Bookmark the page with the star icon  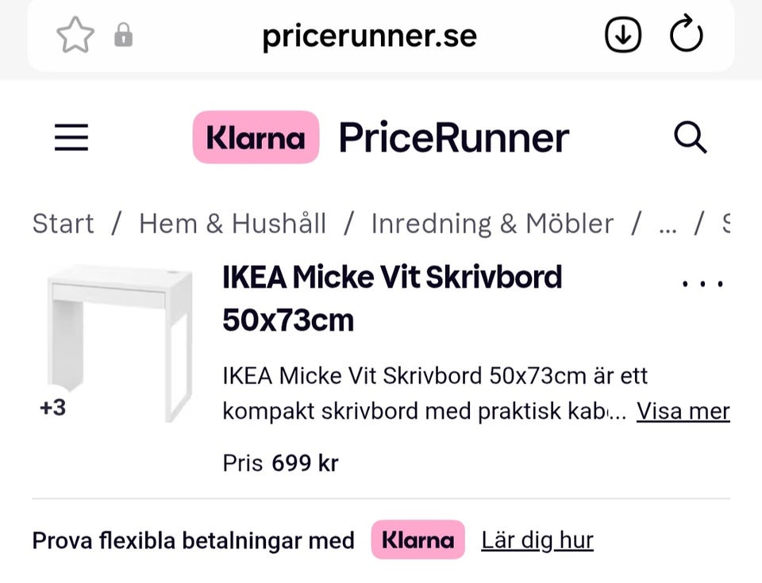pos(75,35)
